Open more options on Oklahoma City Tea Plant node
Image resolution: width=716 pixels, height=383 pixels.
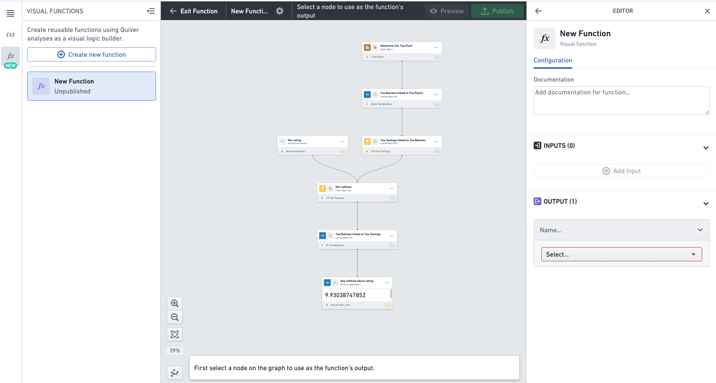pos(436,48)
